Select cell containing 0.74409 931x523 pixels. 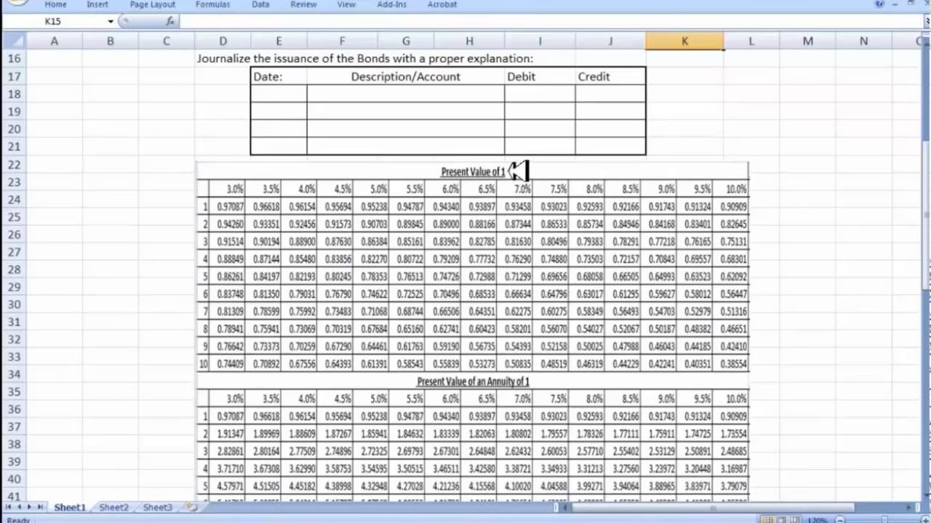(227, 364)
